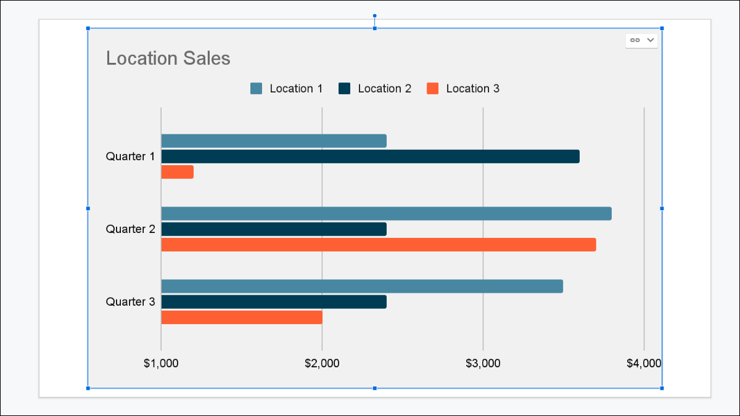Screen dimensions: 740x416
Task: Click the rotation handle above the chart
Action: [x=374, y=16]
